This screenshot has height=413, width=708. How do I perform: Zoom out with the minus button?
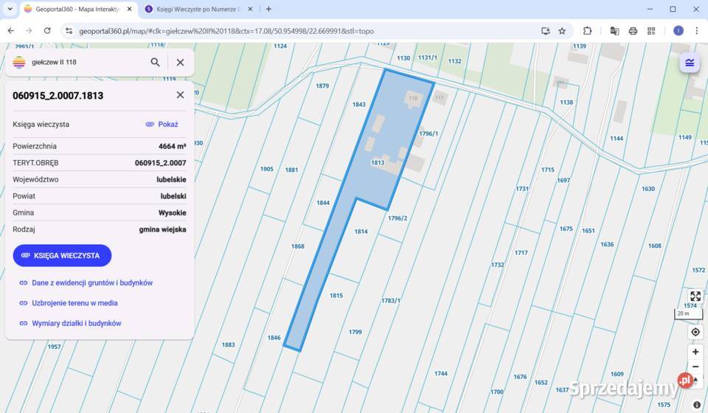[x=695, y=367]
